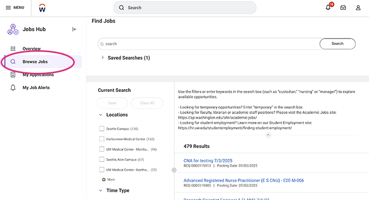Viewport: 369px width, 200px height.
Task: Check the Seattle, Non-Campus filter
Action: [102, 159]
